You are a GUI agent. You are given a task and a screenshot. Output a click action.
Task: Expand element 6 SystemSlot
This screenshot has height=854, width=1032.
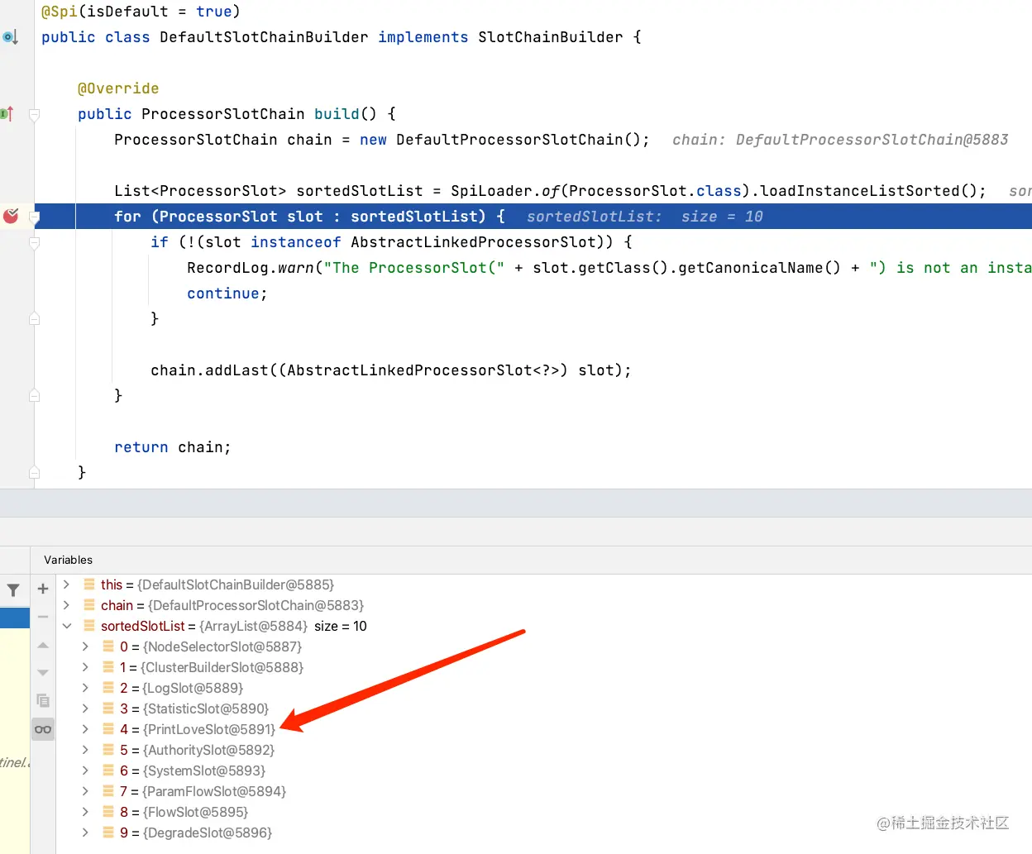click(x=85, y=771)
